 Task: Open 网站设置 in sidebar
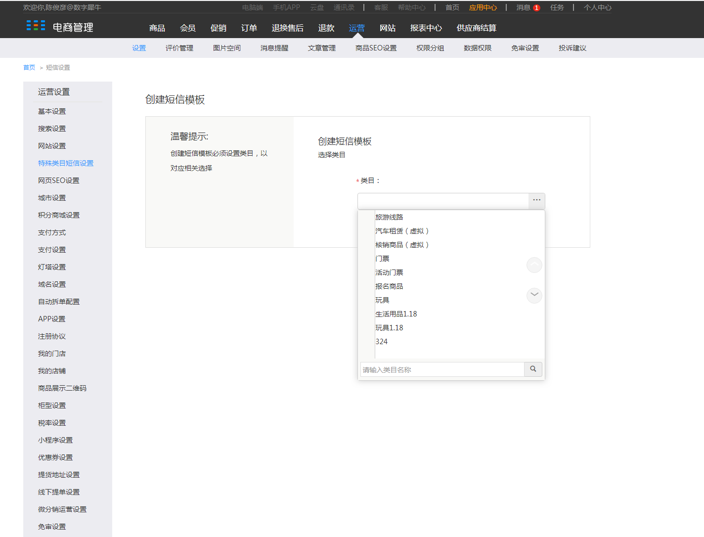(x=52, y=146)
